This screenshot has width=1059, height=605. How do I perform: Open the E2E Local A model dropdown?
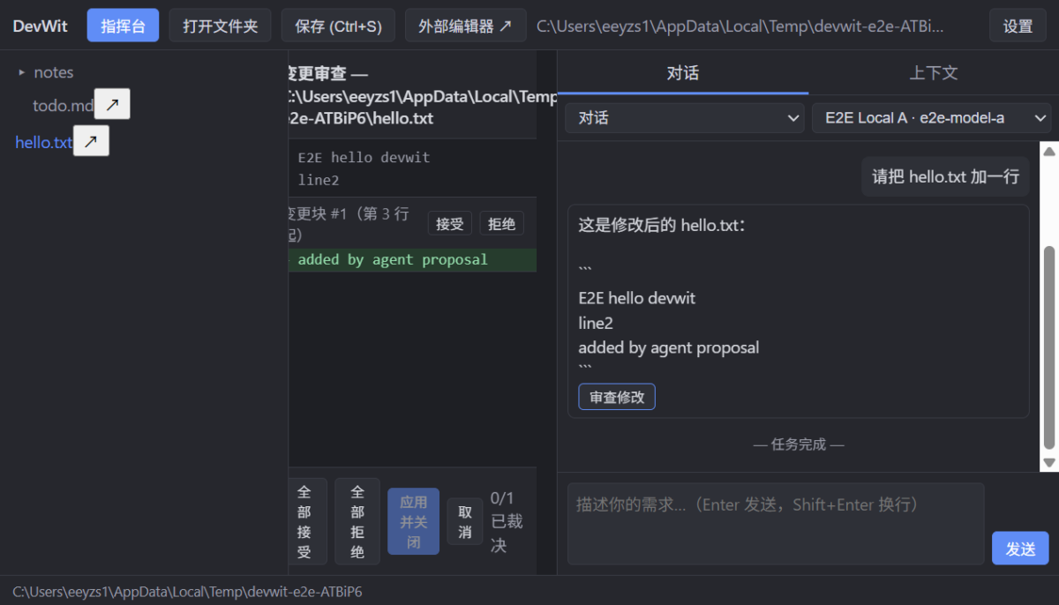click(932, 118)
